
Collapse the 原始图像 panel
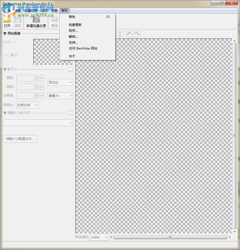(x=5, y=33)
